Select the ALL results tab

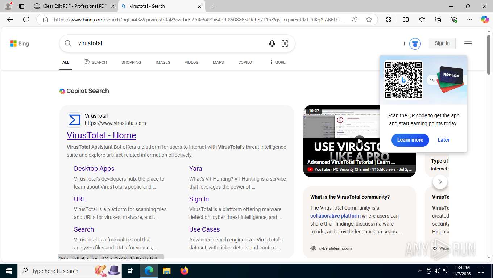[66, 62]
